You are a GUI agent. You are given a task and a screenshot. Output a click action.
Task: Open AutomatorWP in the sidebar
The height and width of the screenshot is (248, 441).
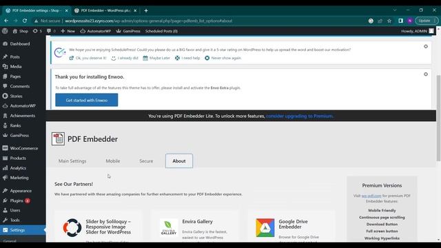point(23,106)
